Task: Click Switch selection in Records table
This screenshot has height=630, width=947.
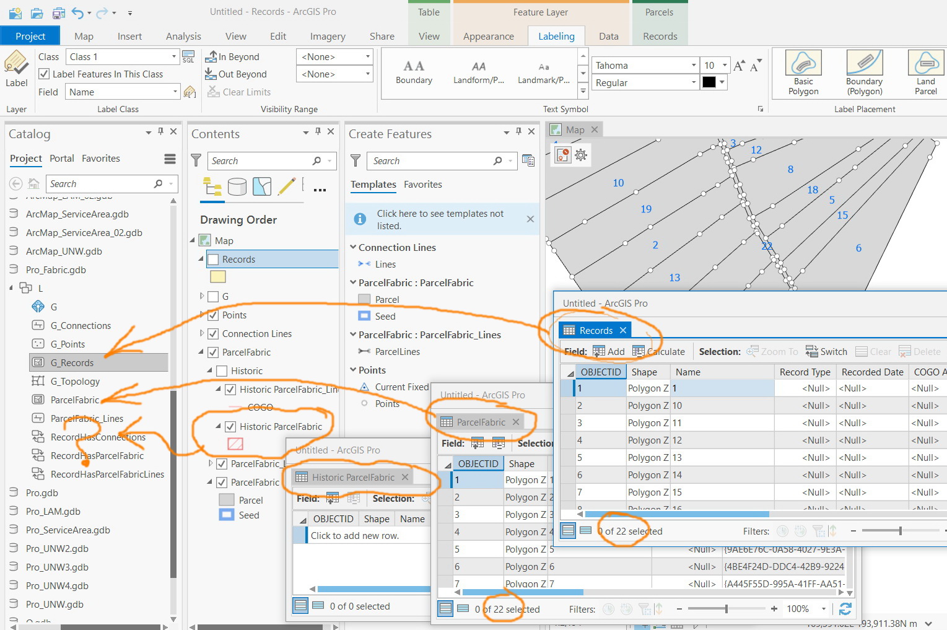Action: coord(826,351)
